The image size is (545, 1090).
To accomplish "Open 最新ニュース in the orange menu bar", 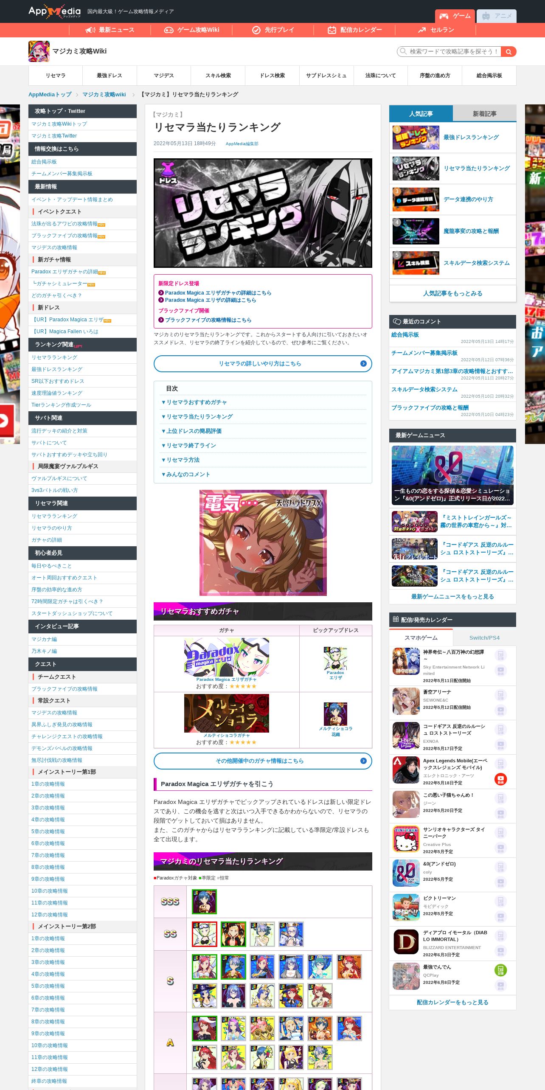I will tap(110, 30).
